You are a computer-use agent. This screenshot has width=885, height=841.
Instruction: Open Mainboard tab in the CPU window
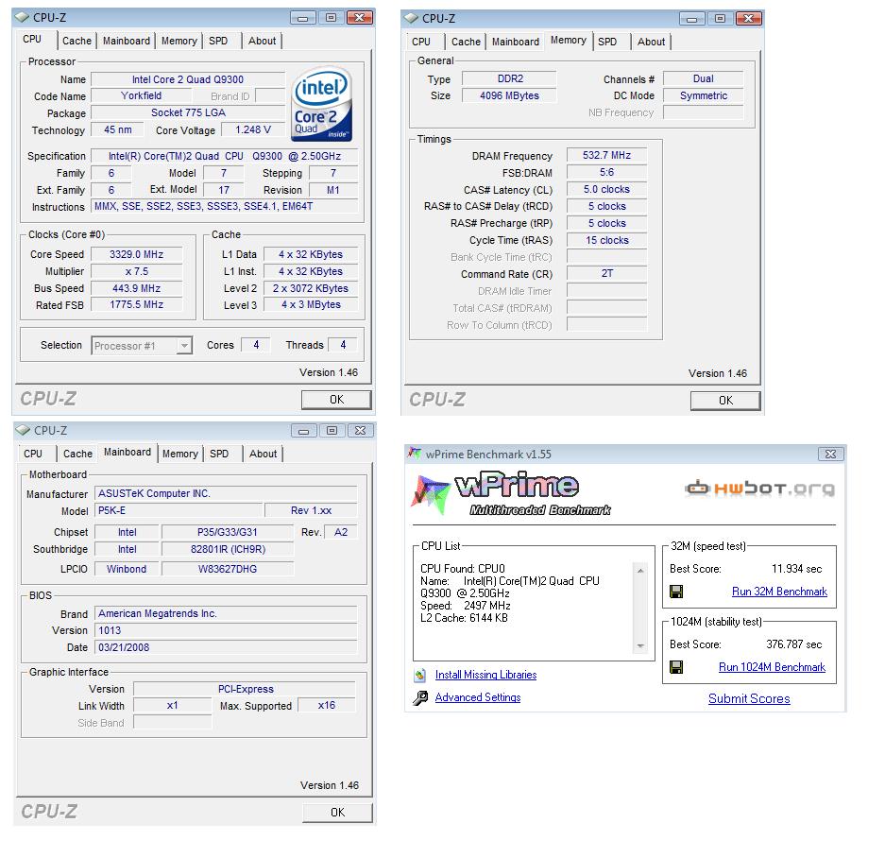(x=127, y=41)
